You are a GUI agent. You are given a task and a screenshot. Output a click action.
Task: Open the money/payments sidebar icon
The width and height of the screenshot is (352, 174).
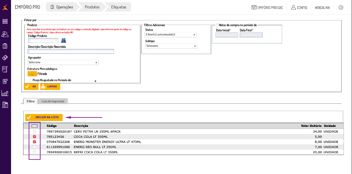[5, 58]
